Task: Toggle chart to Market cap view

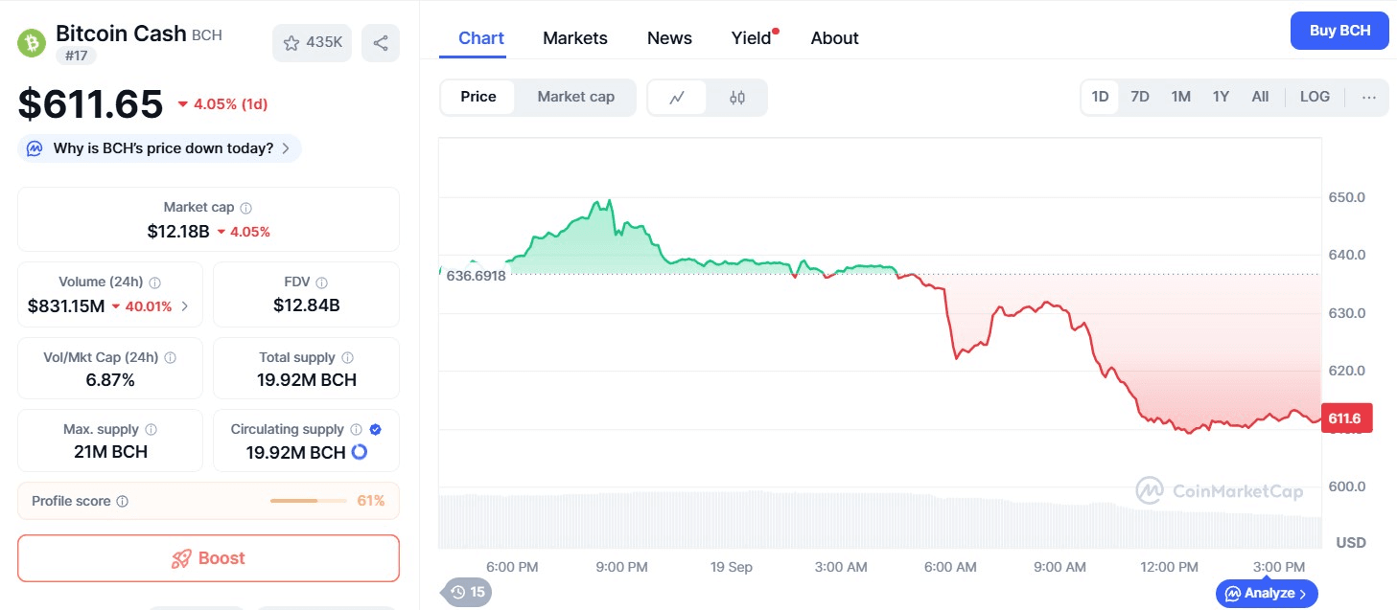Action: [575, 97]
